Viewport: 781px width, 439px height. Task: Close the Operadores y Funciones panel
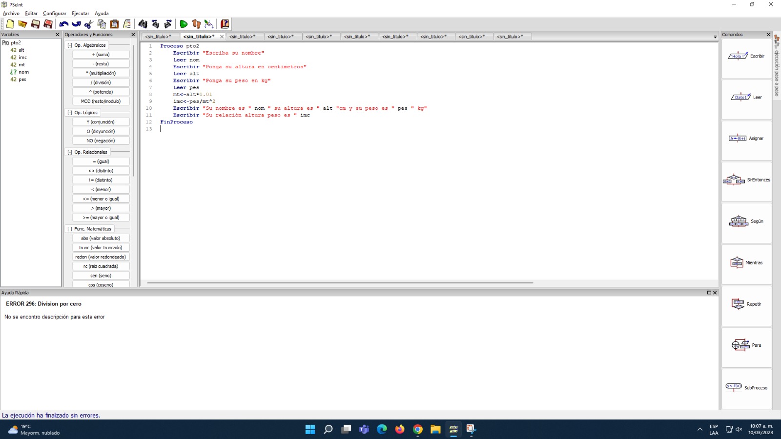[x=133, y=35]
